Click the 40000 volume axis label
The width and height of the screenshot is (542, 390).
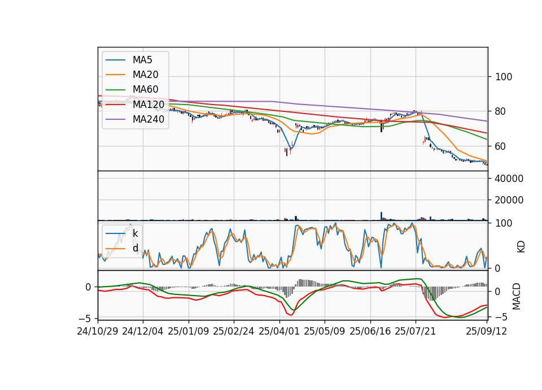point(509,179)
